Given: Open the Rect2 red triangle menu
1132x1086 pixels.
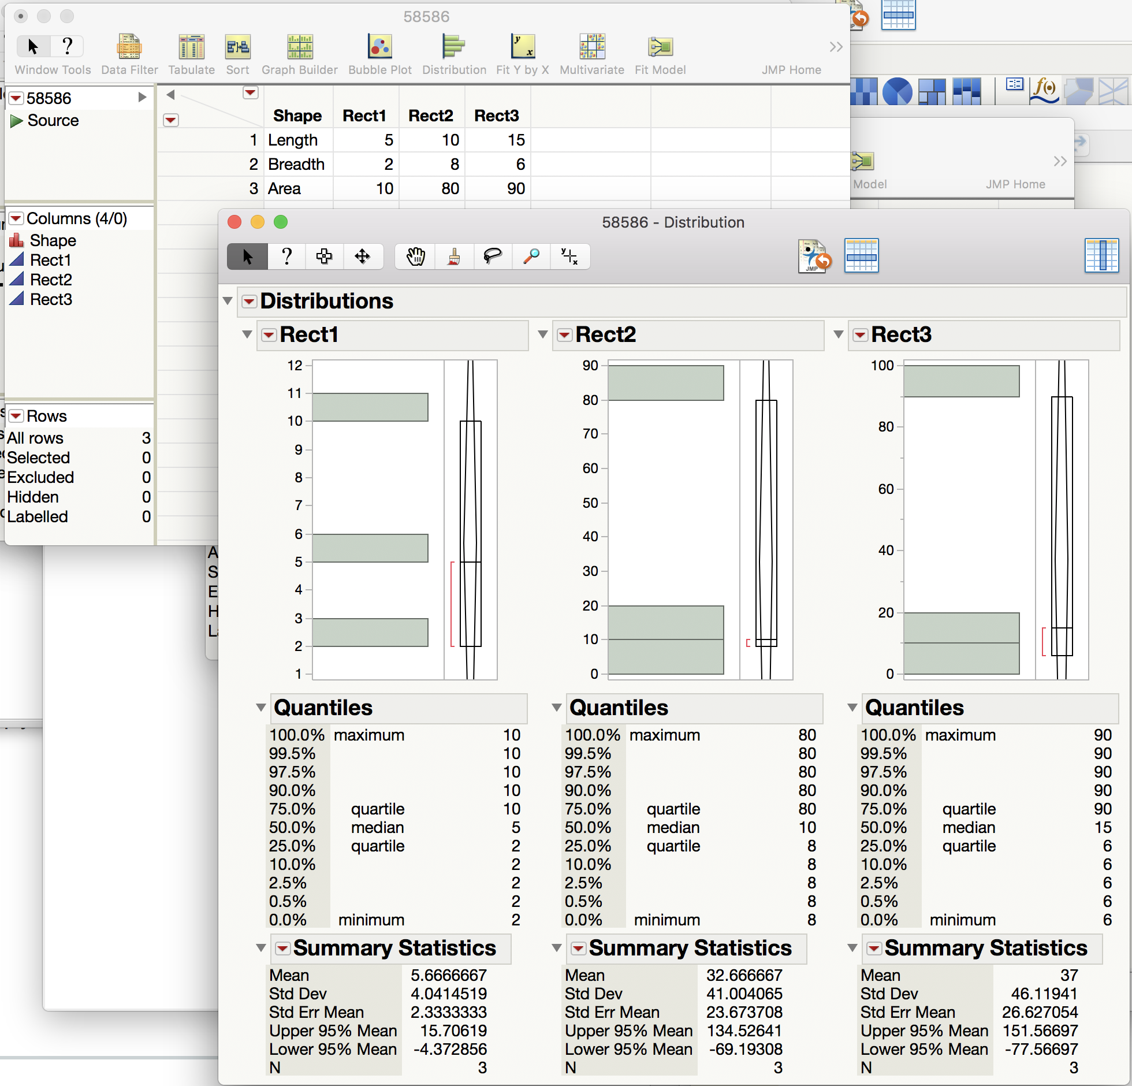Looking at the screenshot, I should click(x=564, y=335).
